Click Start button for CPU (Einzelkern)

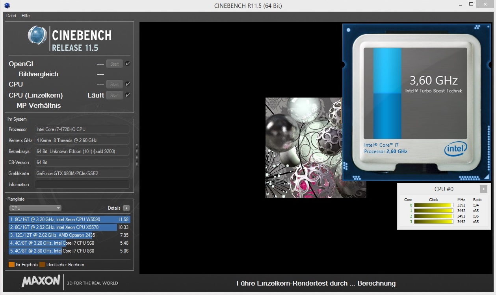(115, 96)
